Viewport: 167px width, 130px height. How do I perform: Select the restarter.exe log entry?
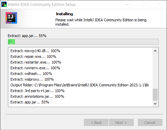[x=36, y=62]
